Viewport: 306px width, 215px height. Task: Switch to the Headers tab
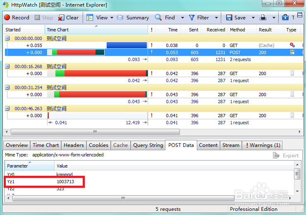coord(74,145)
